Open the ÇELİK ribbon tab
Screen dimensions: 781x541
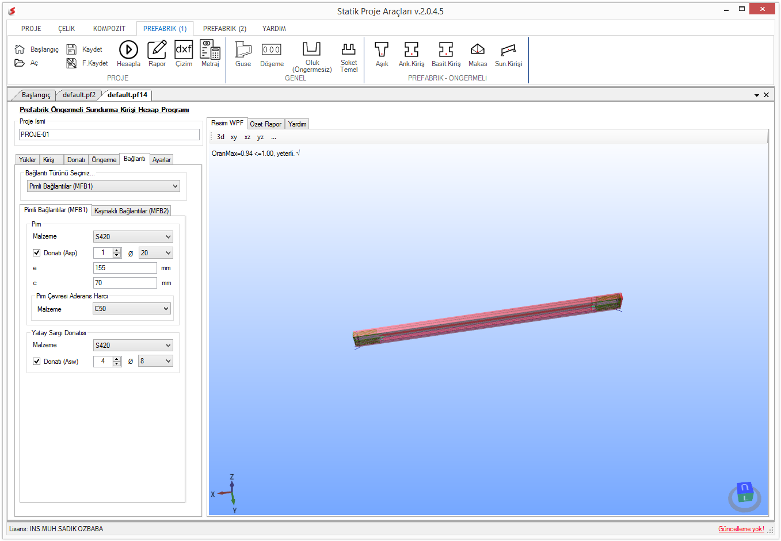tap(67, 29)
